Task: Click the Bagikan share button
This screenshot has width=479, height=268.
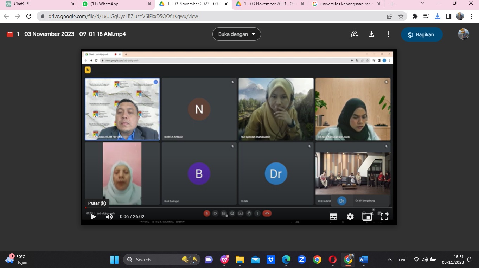Action: coord(421,34)
